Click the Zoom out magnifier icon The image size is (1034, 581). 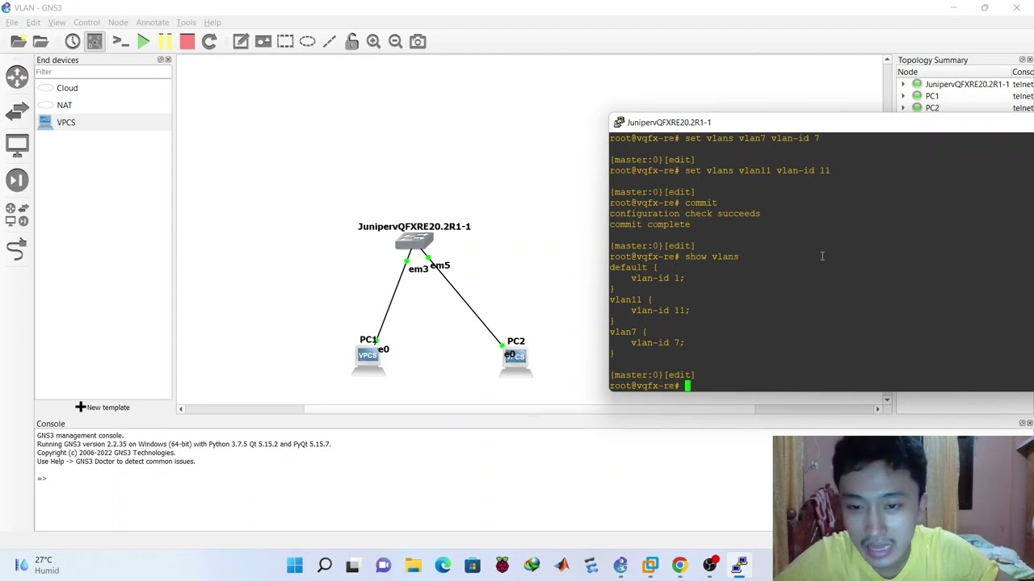pyautogui.click(x=395, y=41)
